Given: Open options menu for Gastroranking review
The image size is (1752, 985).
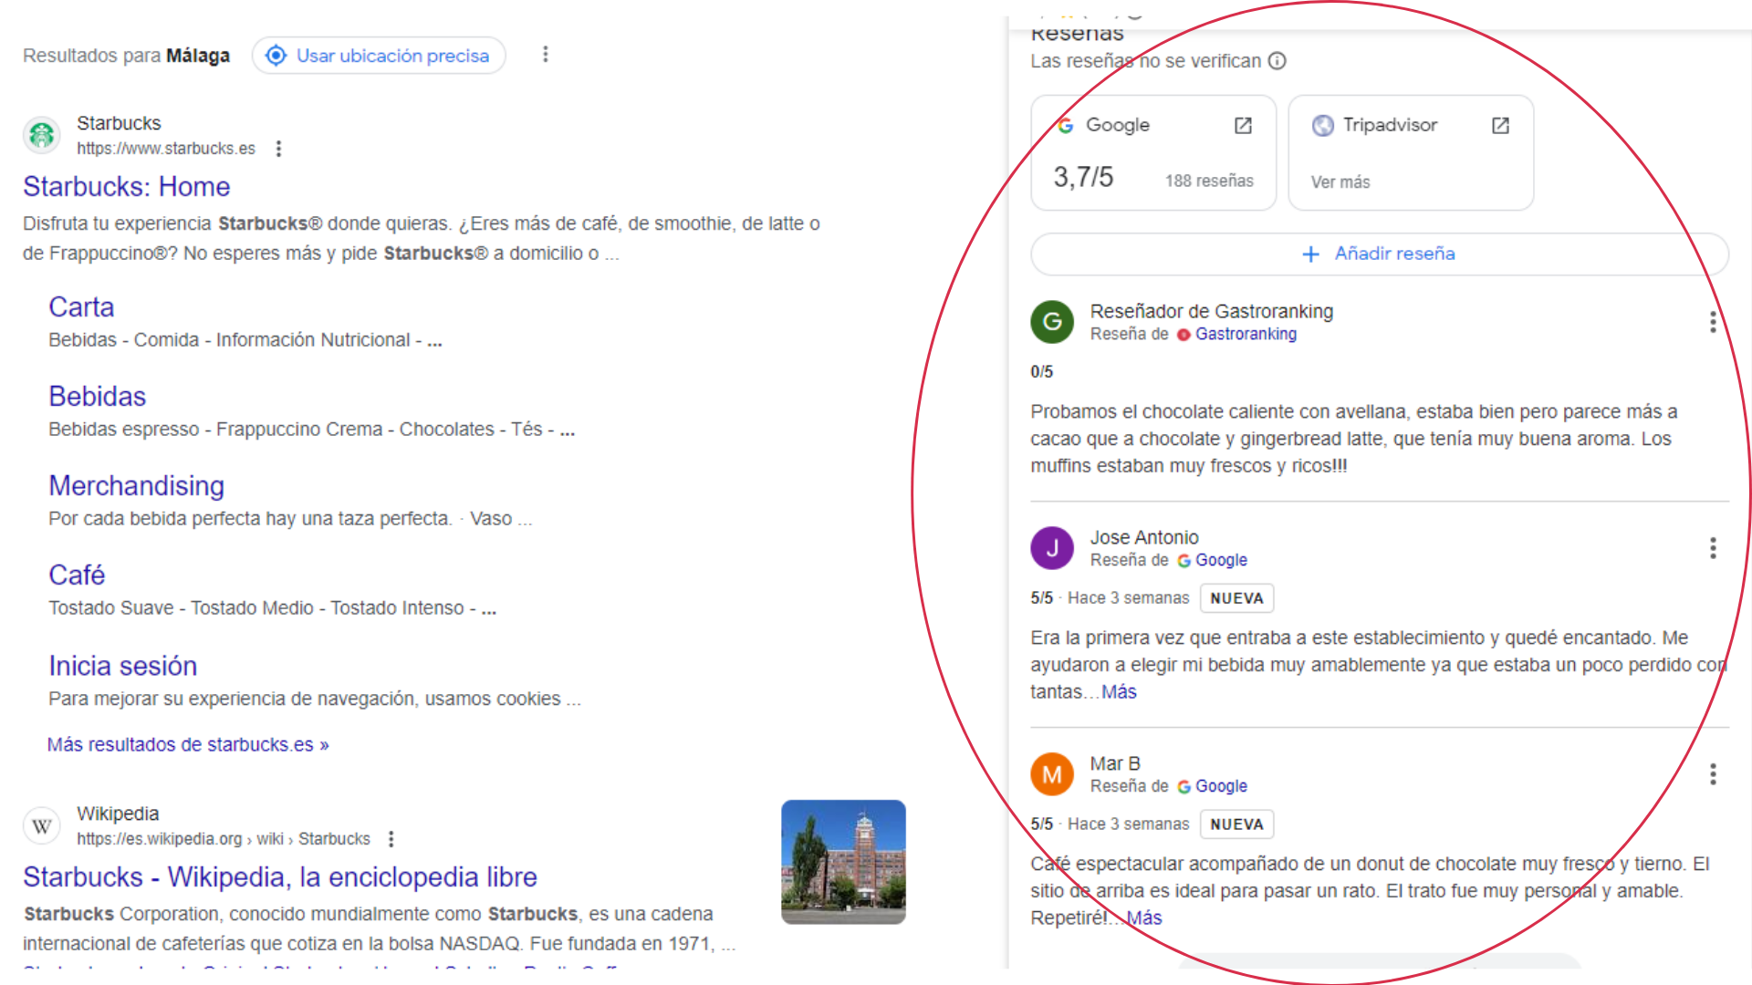Looking at the screenshot, I should click(1713, 322).
